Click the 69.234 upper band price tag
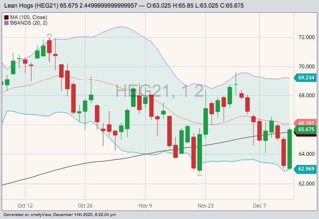 click(x=305, y=78)
